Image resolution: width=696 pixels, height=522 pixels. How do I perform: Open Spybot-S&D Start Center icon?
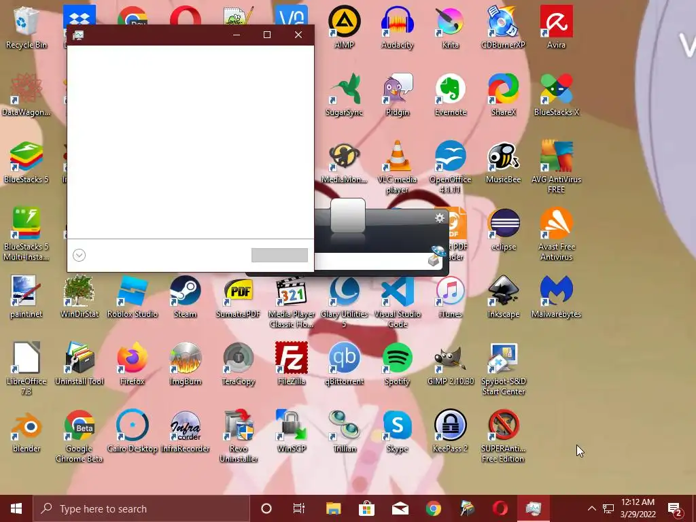pyautogui.click(x=503, y=369)
